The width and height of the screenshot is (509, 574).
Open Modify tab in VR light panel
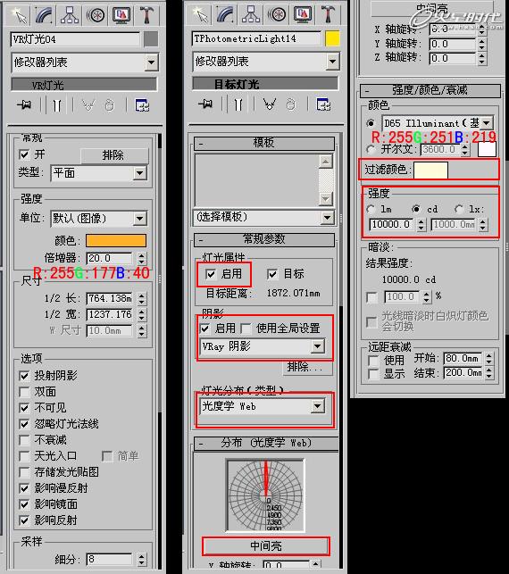point(43,15)
